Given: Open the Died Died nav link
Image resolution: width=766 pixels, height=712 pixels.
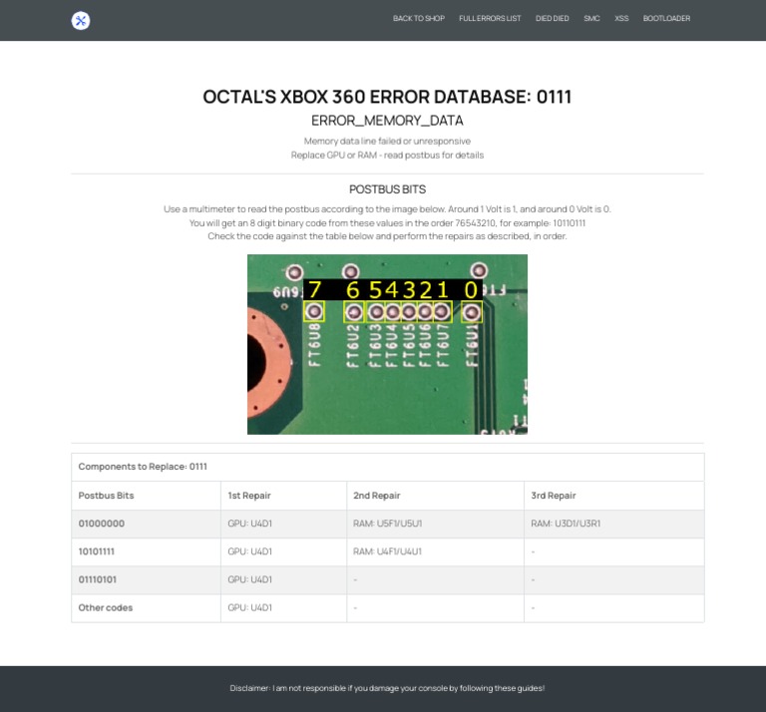Looking at the screenshot, I should coord(552,19).
